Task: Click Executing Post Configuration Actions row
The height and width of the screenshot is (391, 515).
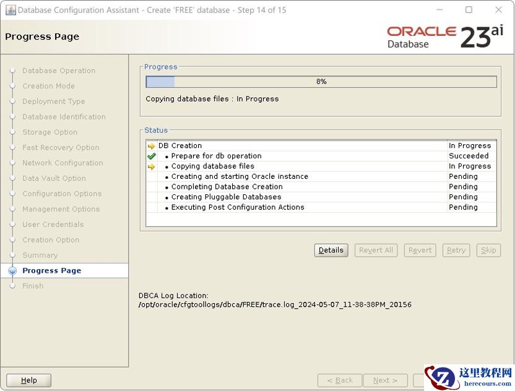Action: click(x=321, y=207)
